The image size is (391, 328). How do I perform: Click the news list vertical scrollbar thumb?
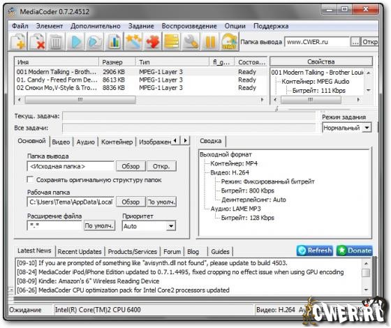(x=366, y=273)
